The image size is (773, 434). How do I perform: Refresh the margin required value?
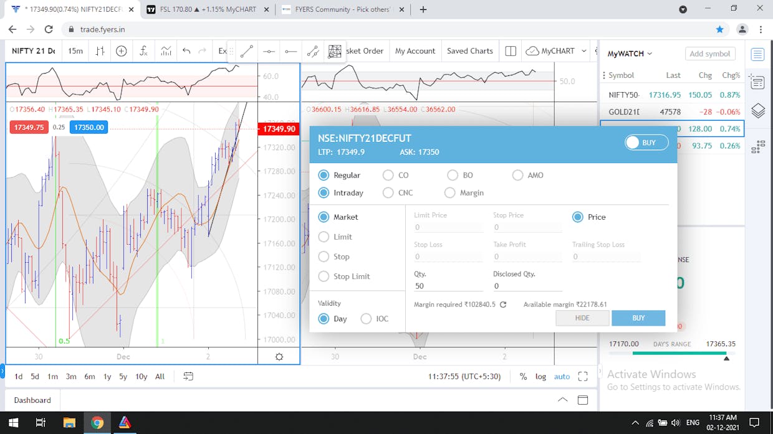coord(503,304)
